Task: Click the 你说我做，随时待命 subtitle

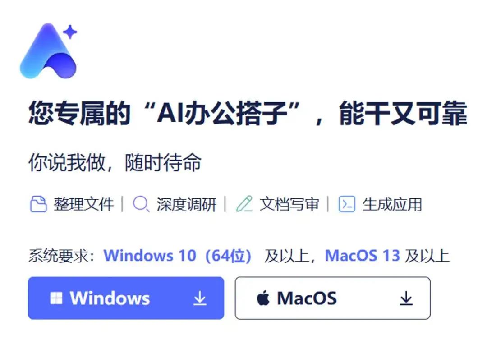Action: coord(115,162)
